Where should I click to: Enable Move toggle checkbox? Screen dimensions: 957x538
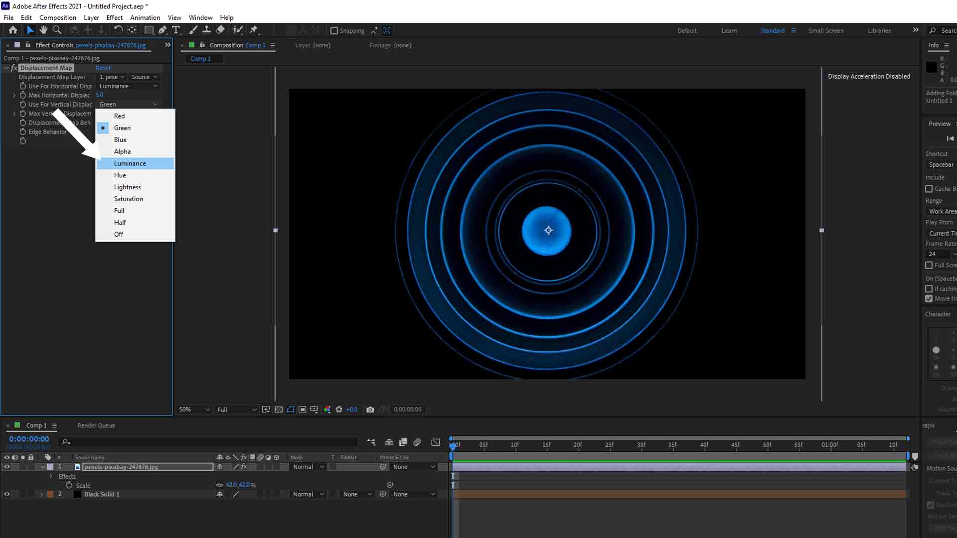[930, 298]
